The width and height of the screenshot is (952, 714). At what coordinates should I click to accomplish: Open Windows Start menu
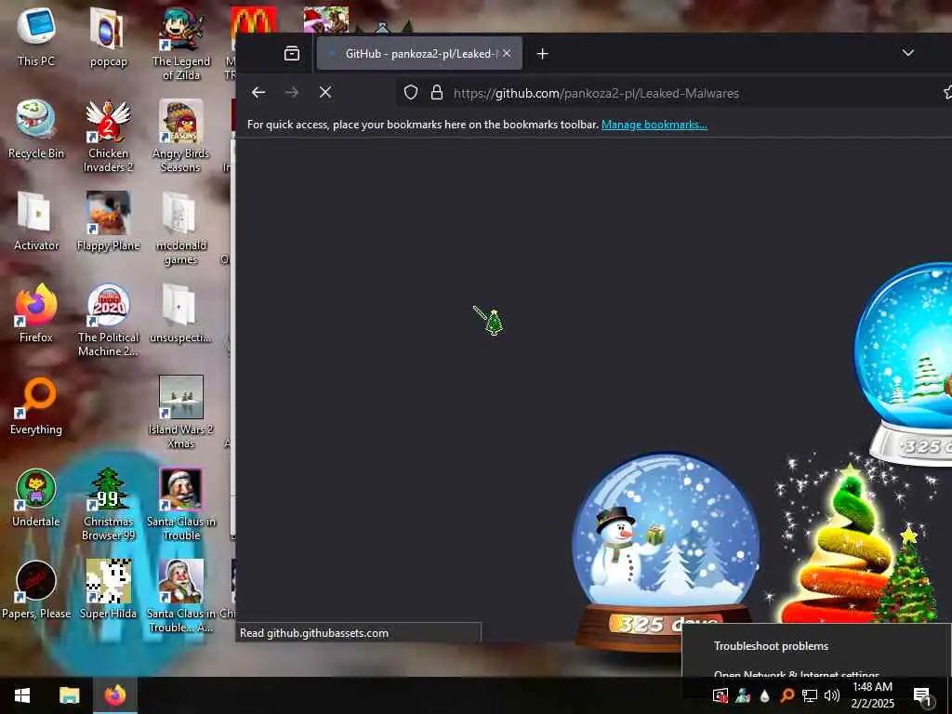[22, 695]
